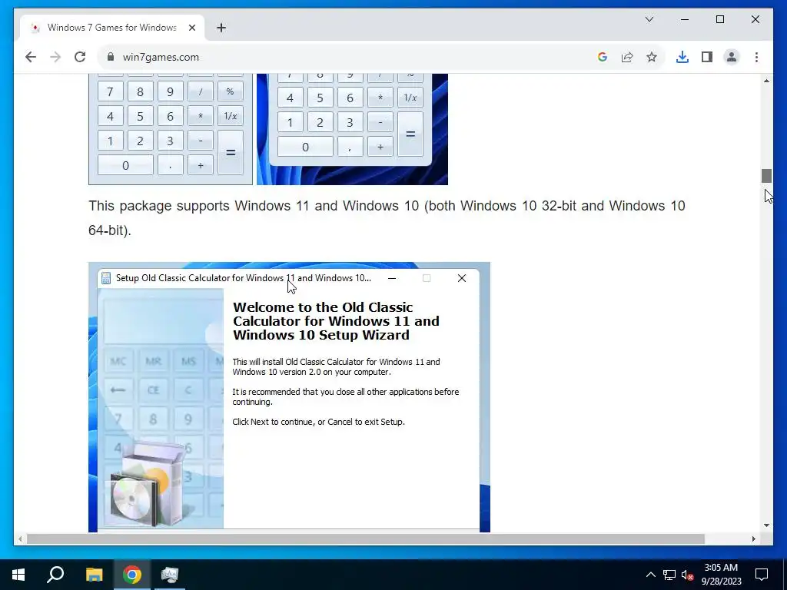Click text 'This package supports Windows 11'
This screenshot has height=590, width=787.
pos(199,206)
